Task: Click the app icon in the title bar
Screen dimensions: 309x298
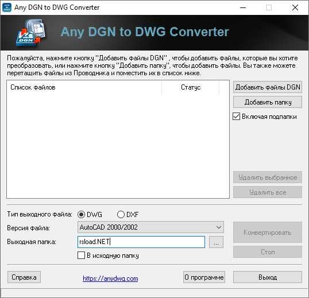Action: (x=7, y=7)
